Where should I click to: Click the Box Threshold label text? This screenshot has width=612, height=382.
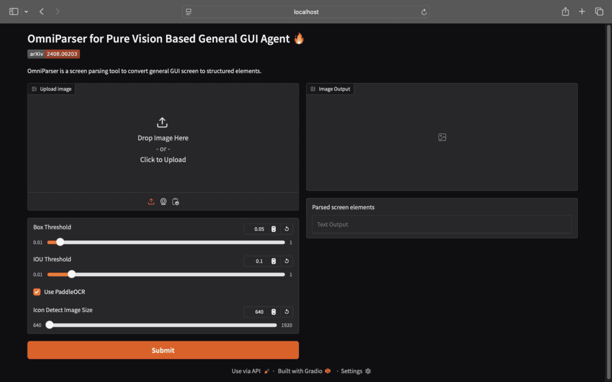(52, 227)
